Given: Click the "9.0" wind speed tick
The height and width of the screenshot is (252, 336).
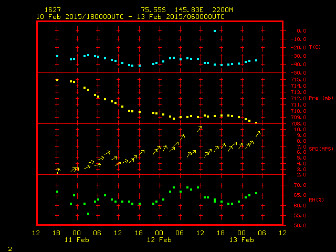Looking at the screenshot, I should click(x=301, y=135).
